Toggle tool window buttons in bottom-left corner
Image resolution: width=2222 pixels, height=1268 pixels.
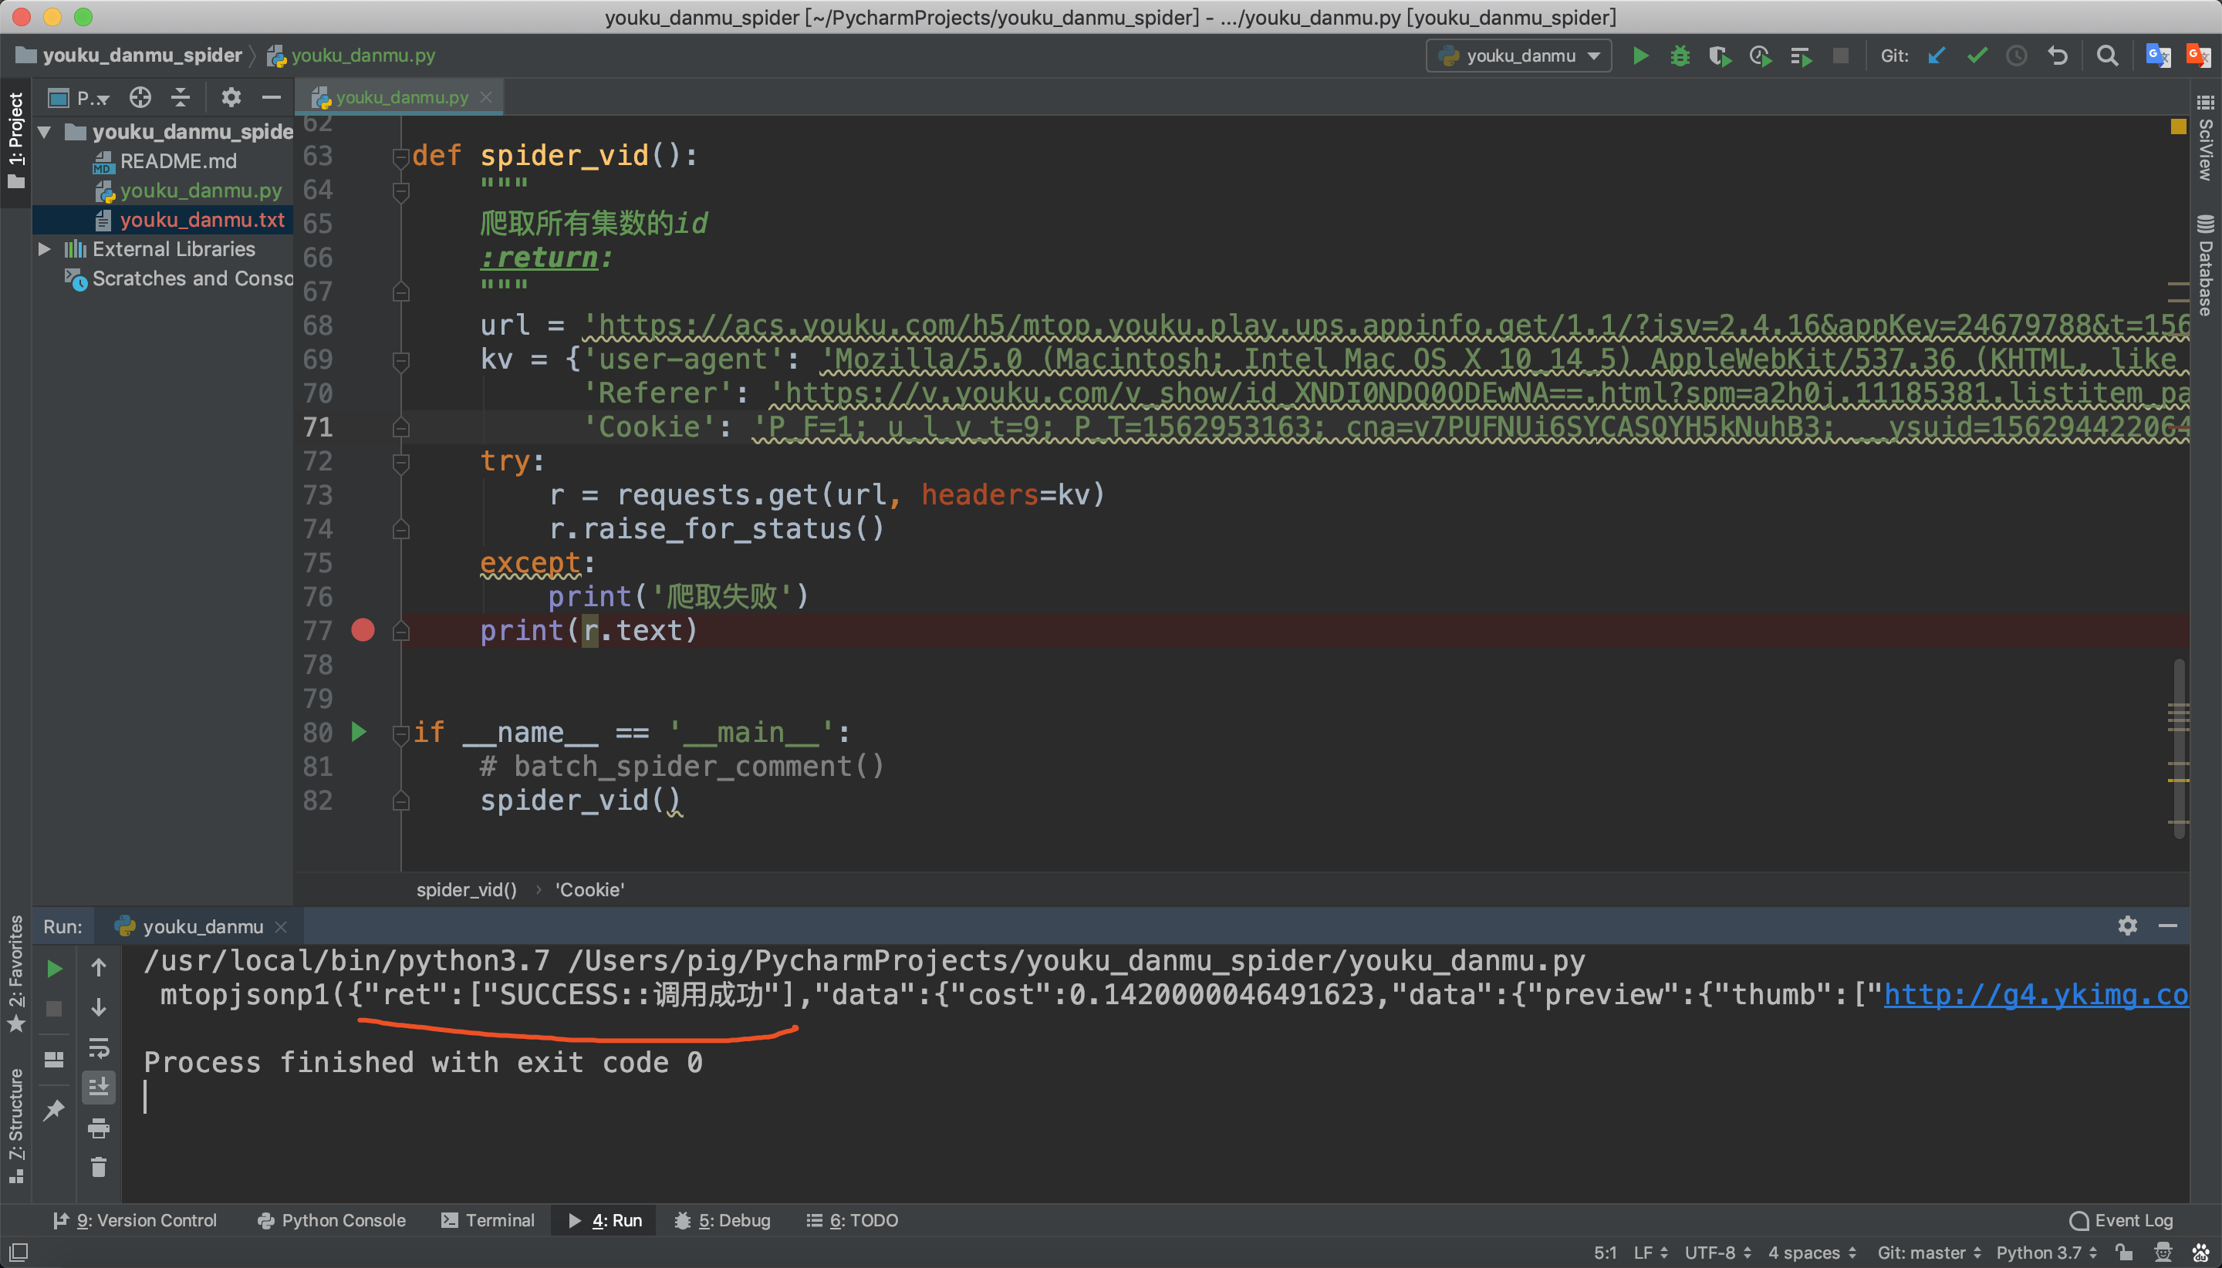point(19,1253)
